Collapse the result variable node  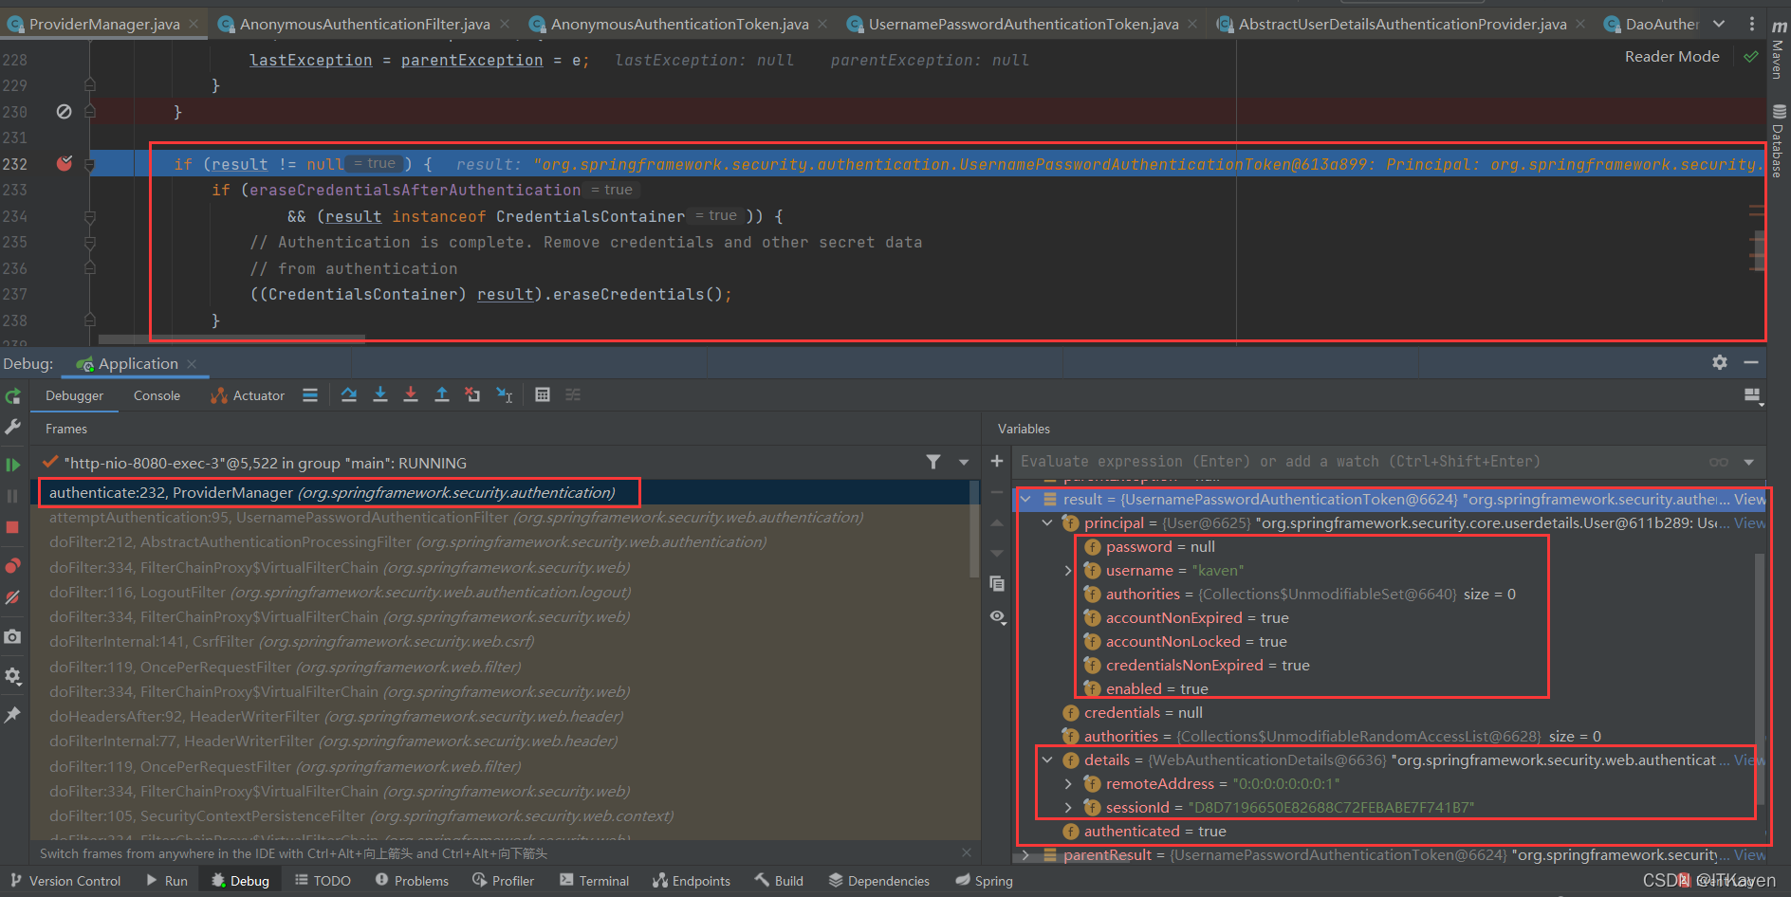pos(1025,500)
